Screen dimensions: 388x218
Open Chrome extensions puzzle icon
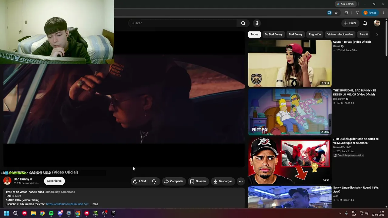click(x=346, y=13)
